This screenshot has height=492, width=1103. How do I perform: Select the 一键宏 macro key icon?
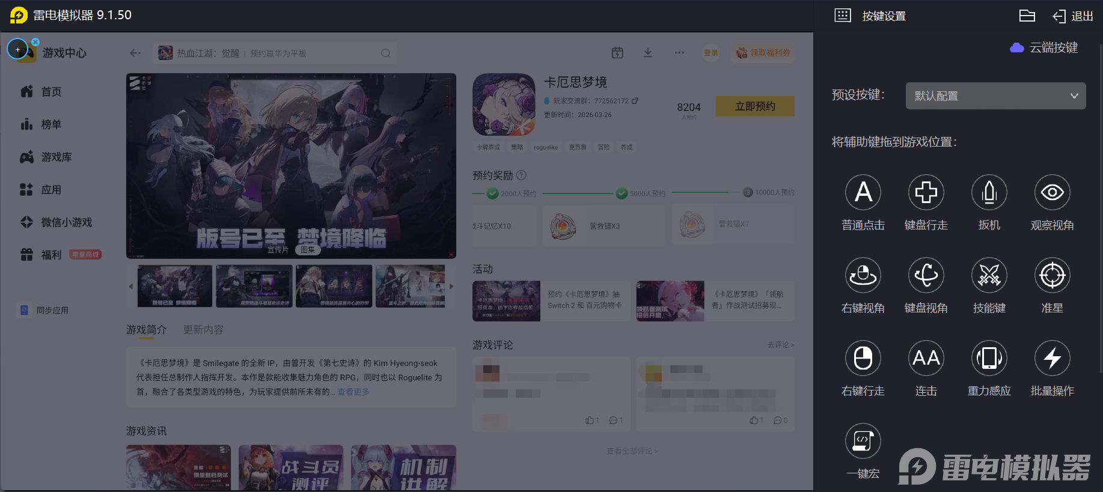tap(863, 441)
